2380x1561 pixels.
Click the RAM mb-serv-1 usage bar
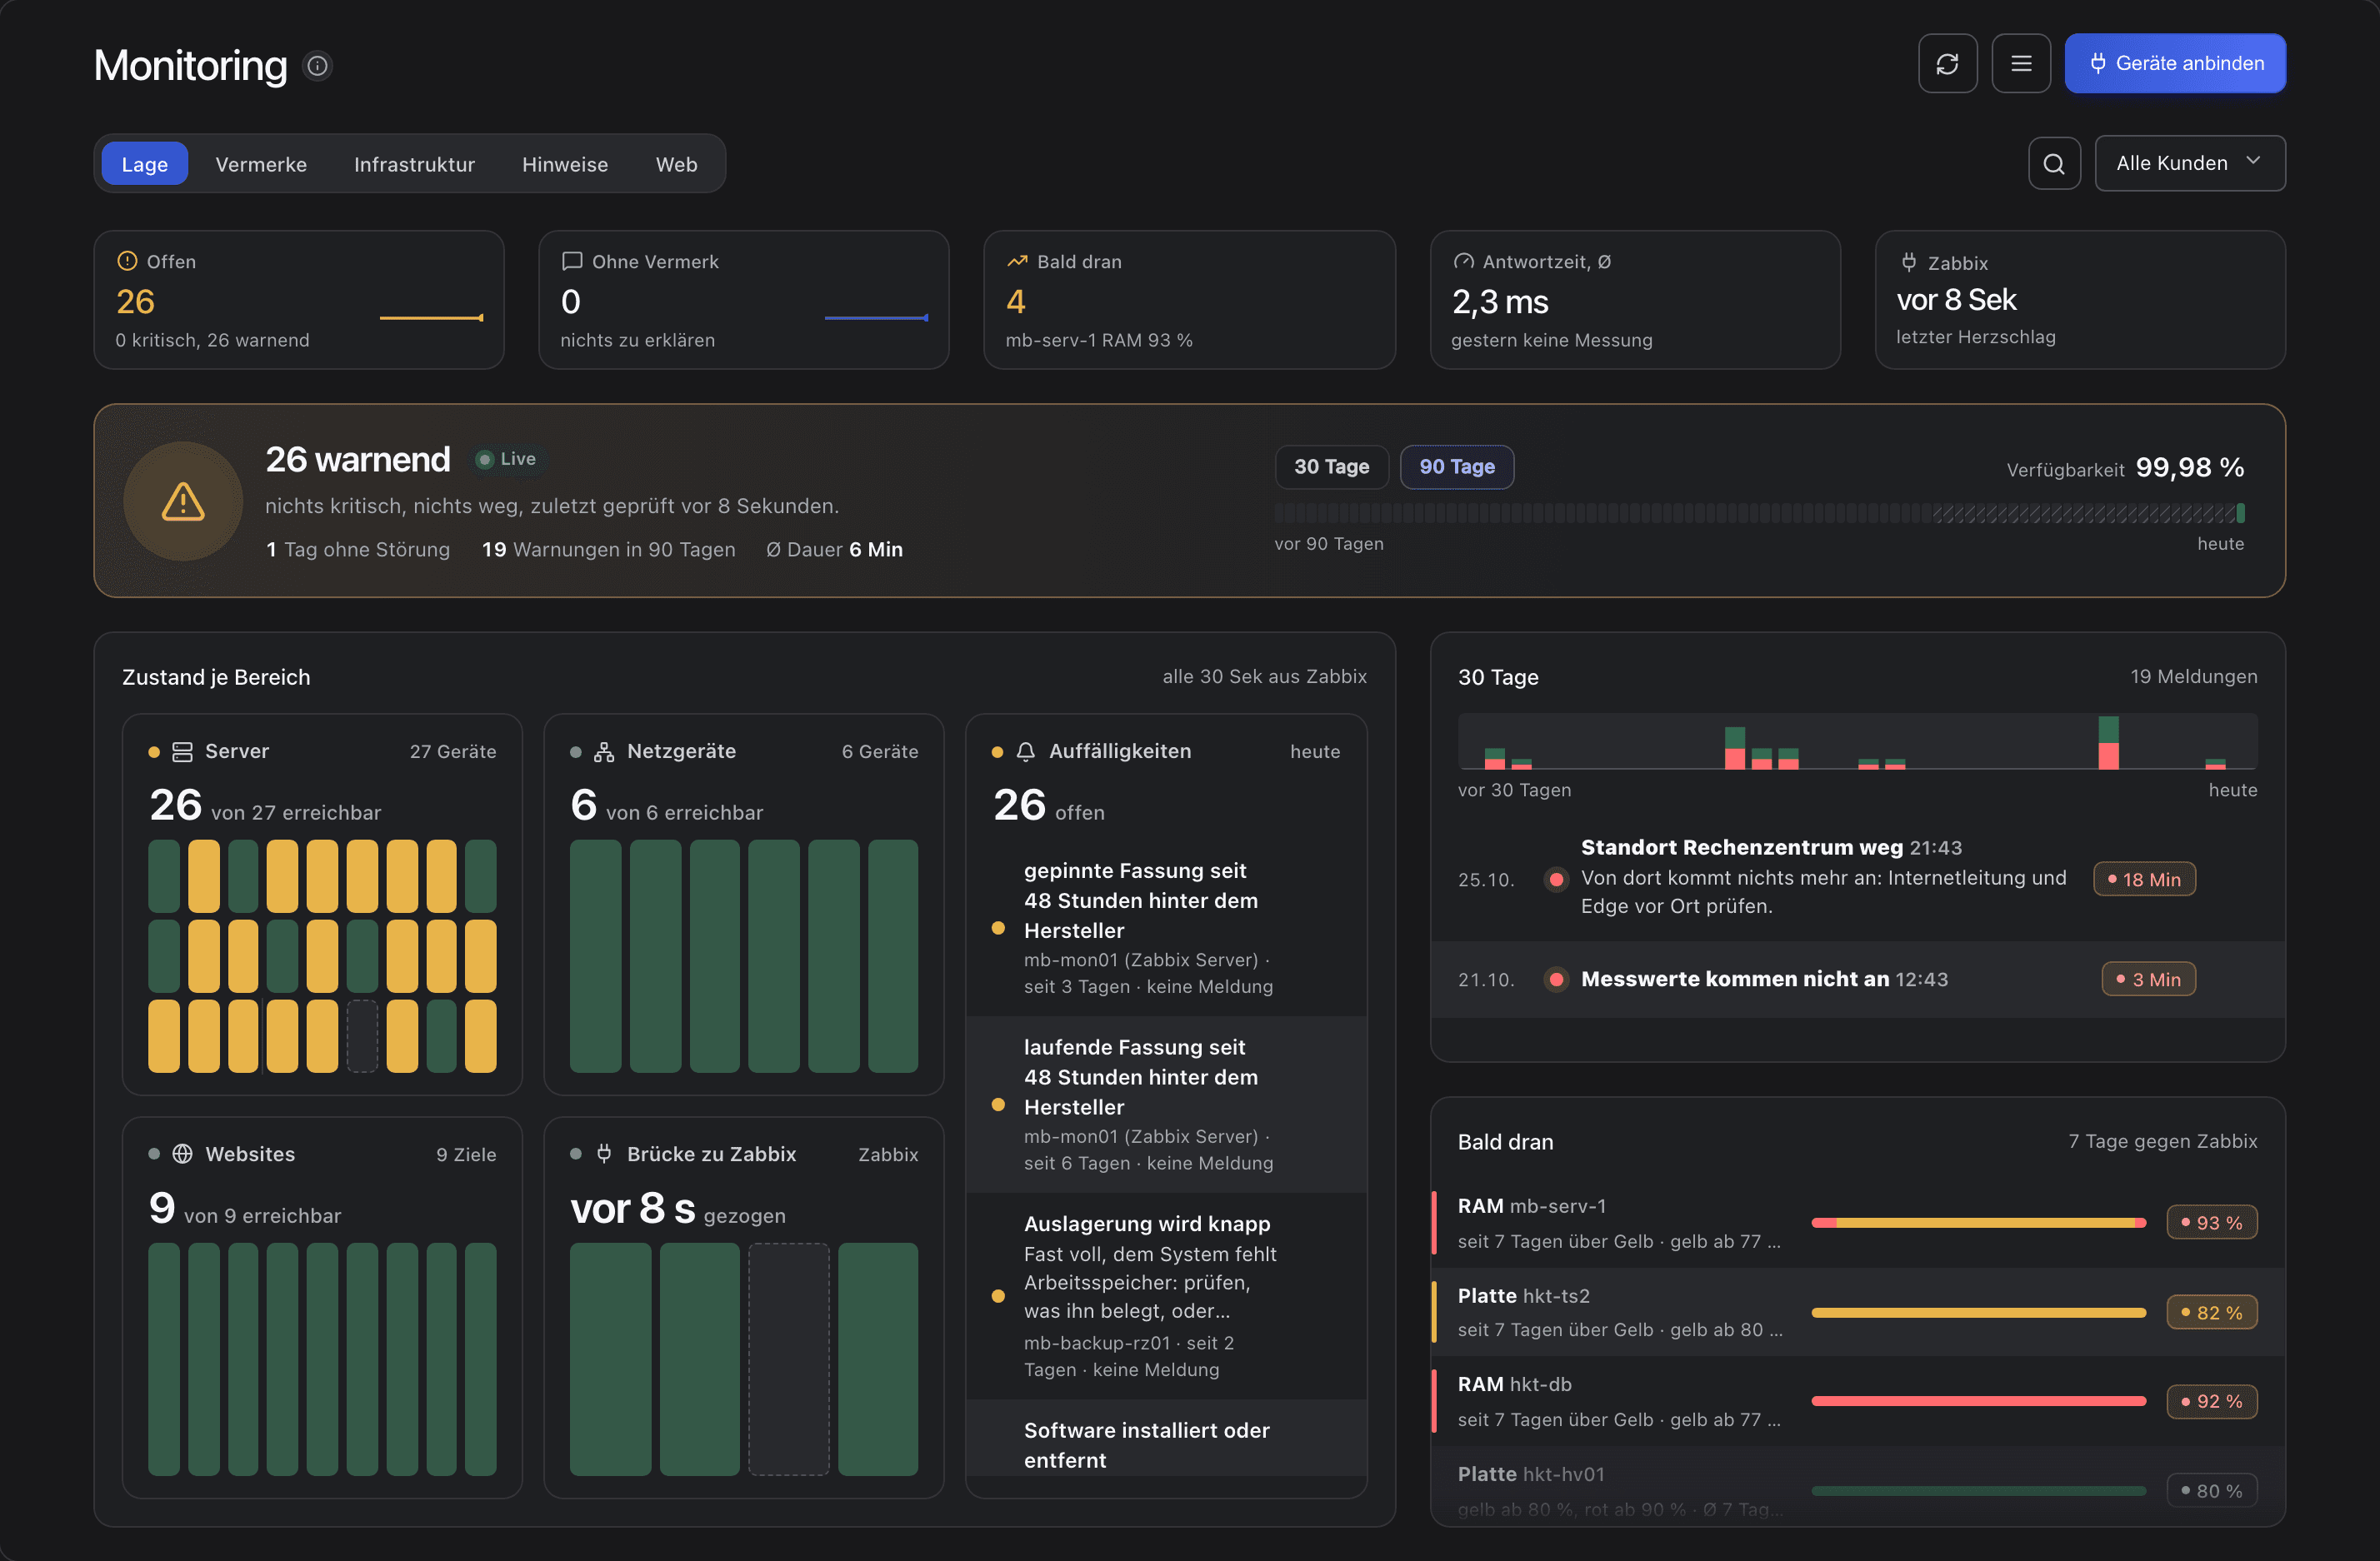pos(1978,1223)
